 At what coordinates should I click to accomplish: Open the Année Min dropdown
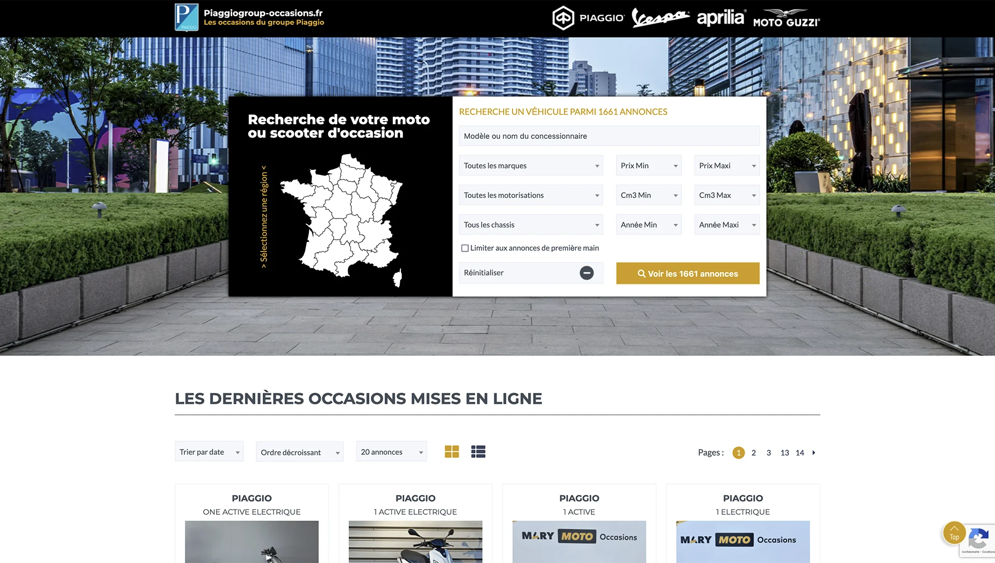648,225
